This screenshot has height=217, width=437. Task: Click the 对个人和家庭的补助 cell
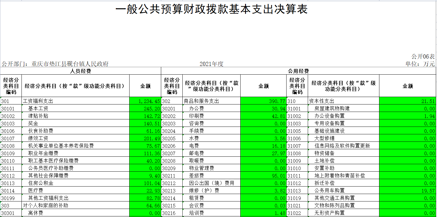pos(76,205)
